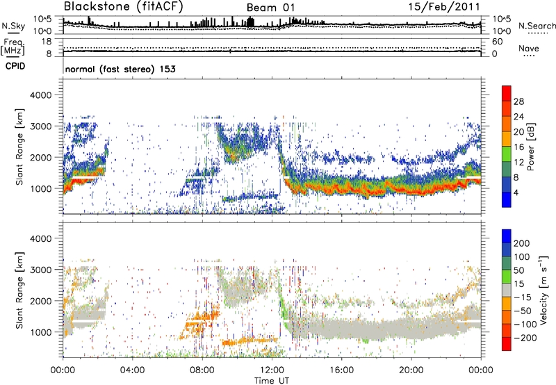Click the "12:00" time tick label
The image size is (556, 385).
tap(272, 370)
